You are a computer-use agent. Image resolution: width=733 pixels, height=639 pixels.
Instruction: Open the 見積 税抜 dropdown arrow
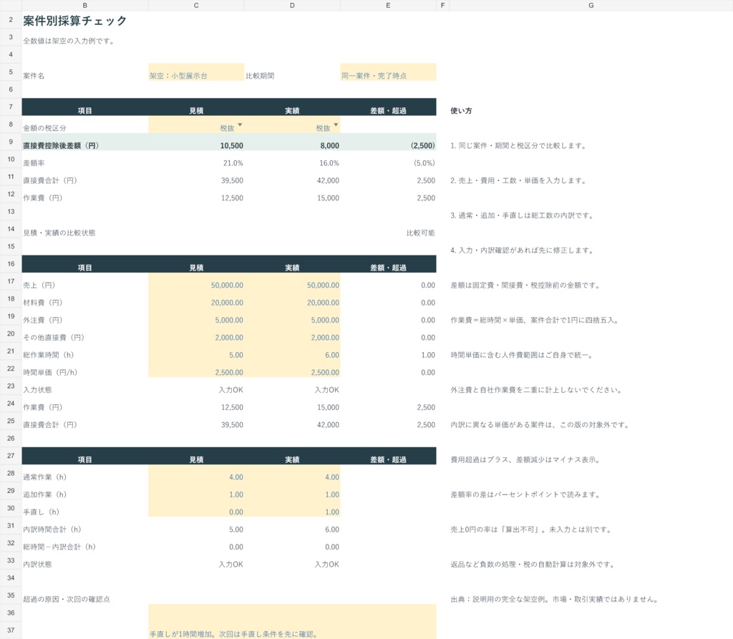coord(240,125)
